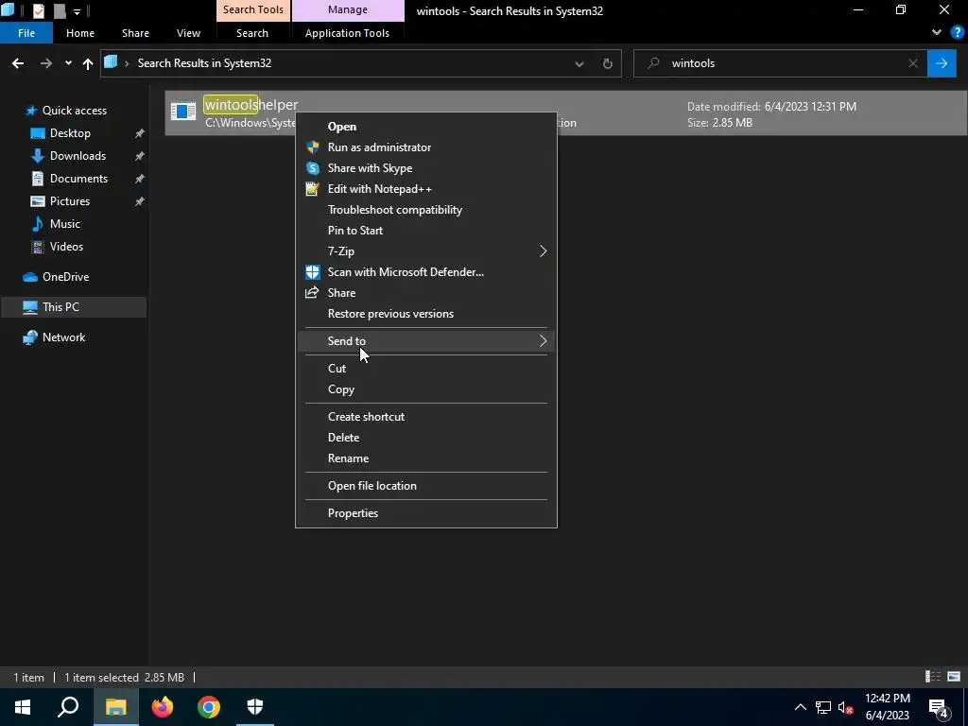The height and width of the screenshot is (726, 968).
Task: Select Network in navigation pane
Action: coord(63,337)
